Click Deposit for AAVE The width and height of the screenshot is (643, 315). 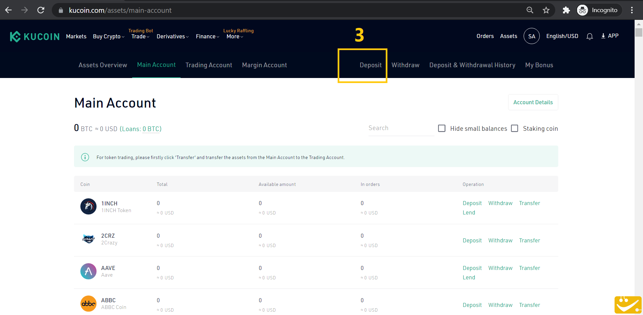(472, 268)
